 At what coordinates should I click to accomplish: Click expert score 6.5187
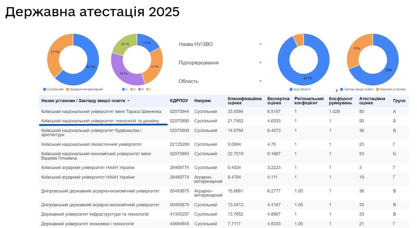click(x=274, y=112)
